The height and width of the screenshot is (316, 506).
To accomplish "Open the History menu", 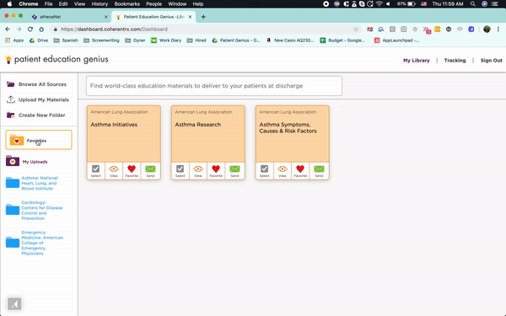I will (x=100, y=4).
